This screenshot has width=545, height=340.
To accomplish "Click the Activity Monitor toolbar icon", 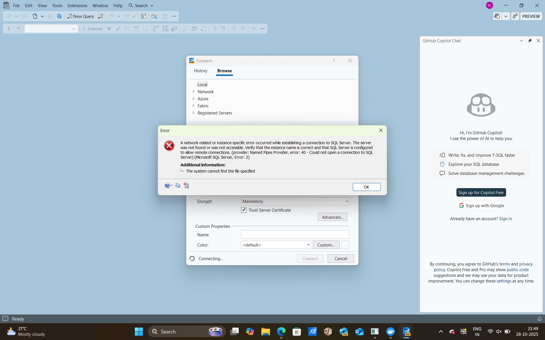I will tap(144, 16).
